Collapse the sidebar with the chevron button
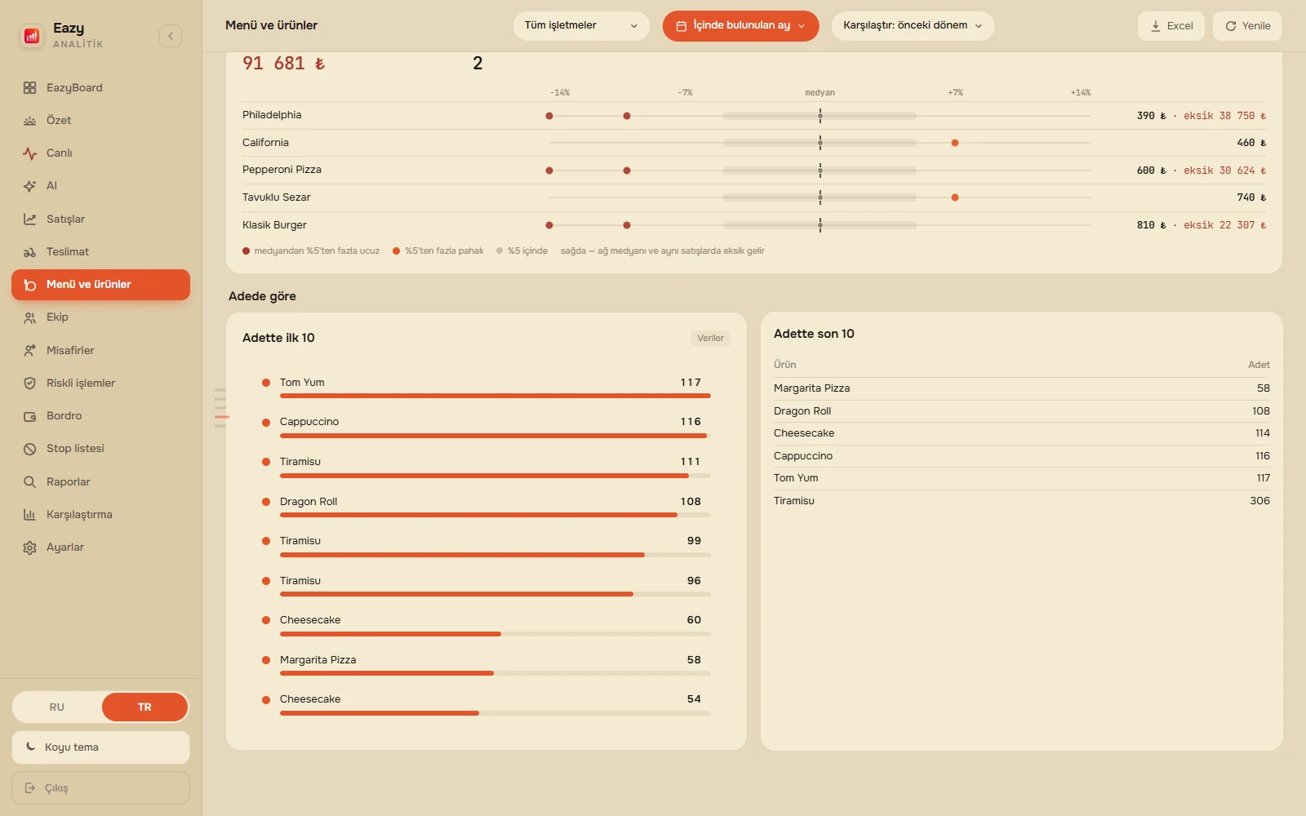Screen dimensions: 1306x816 click(171, 36)
